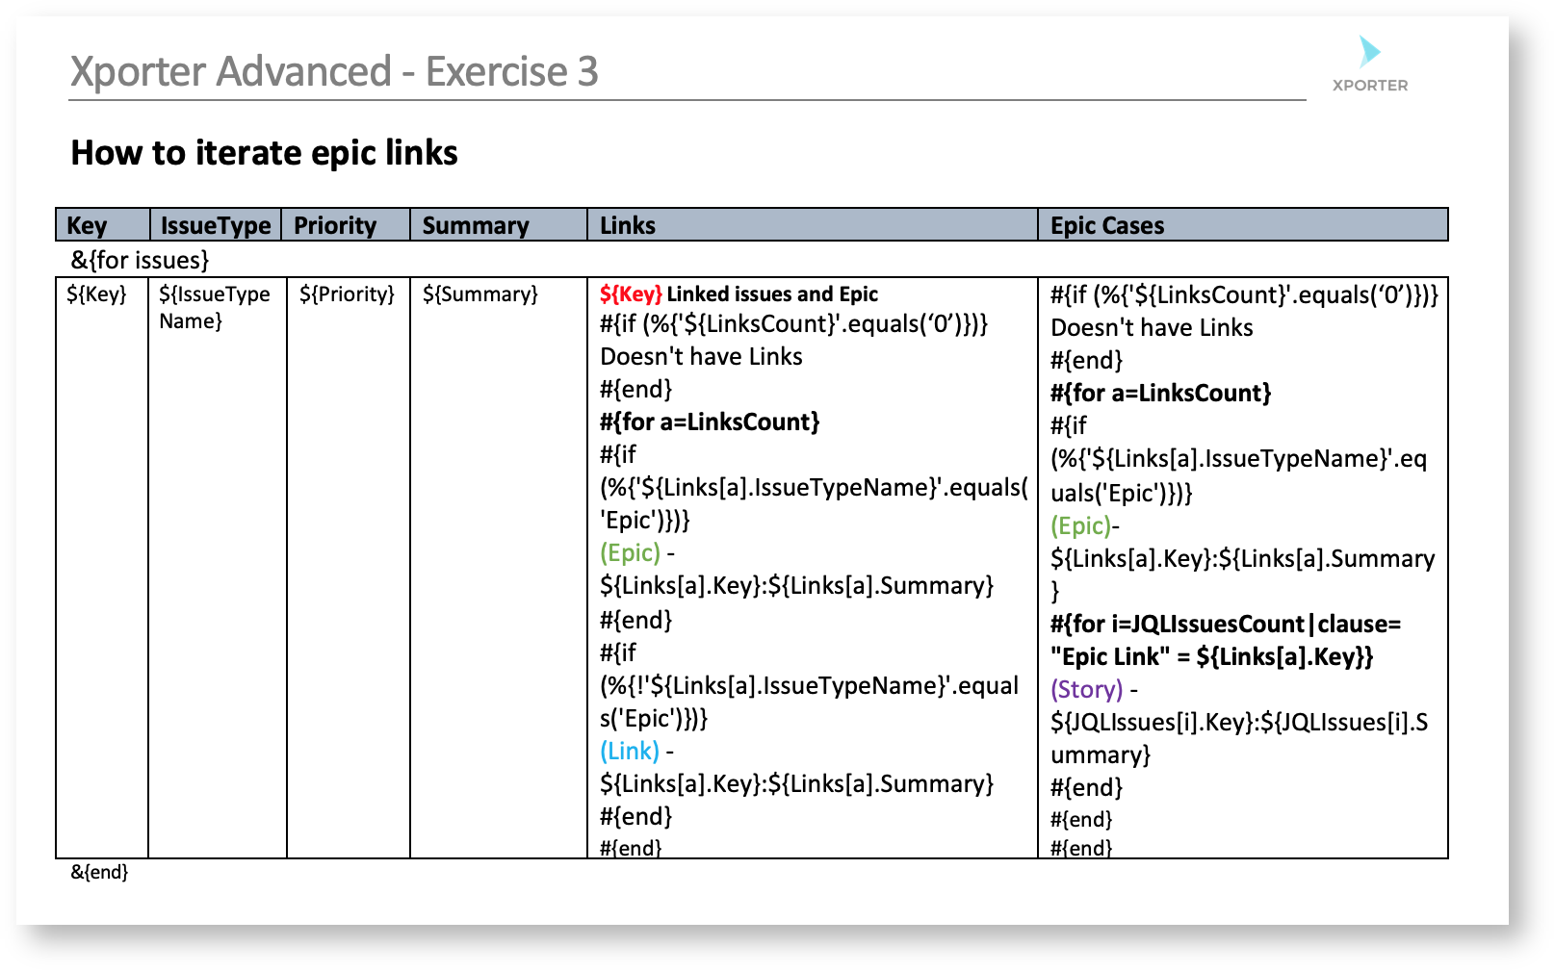Select the ${Summary} placeholder cell
1555x971 pixels.
479,294
